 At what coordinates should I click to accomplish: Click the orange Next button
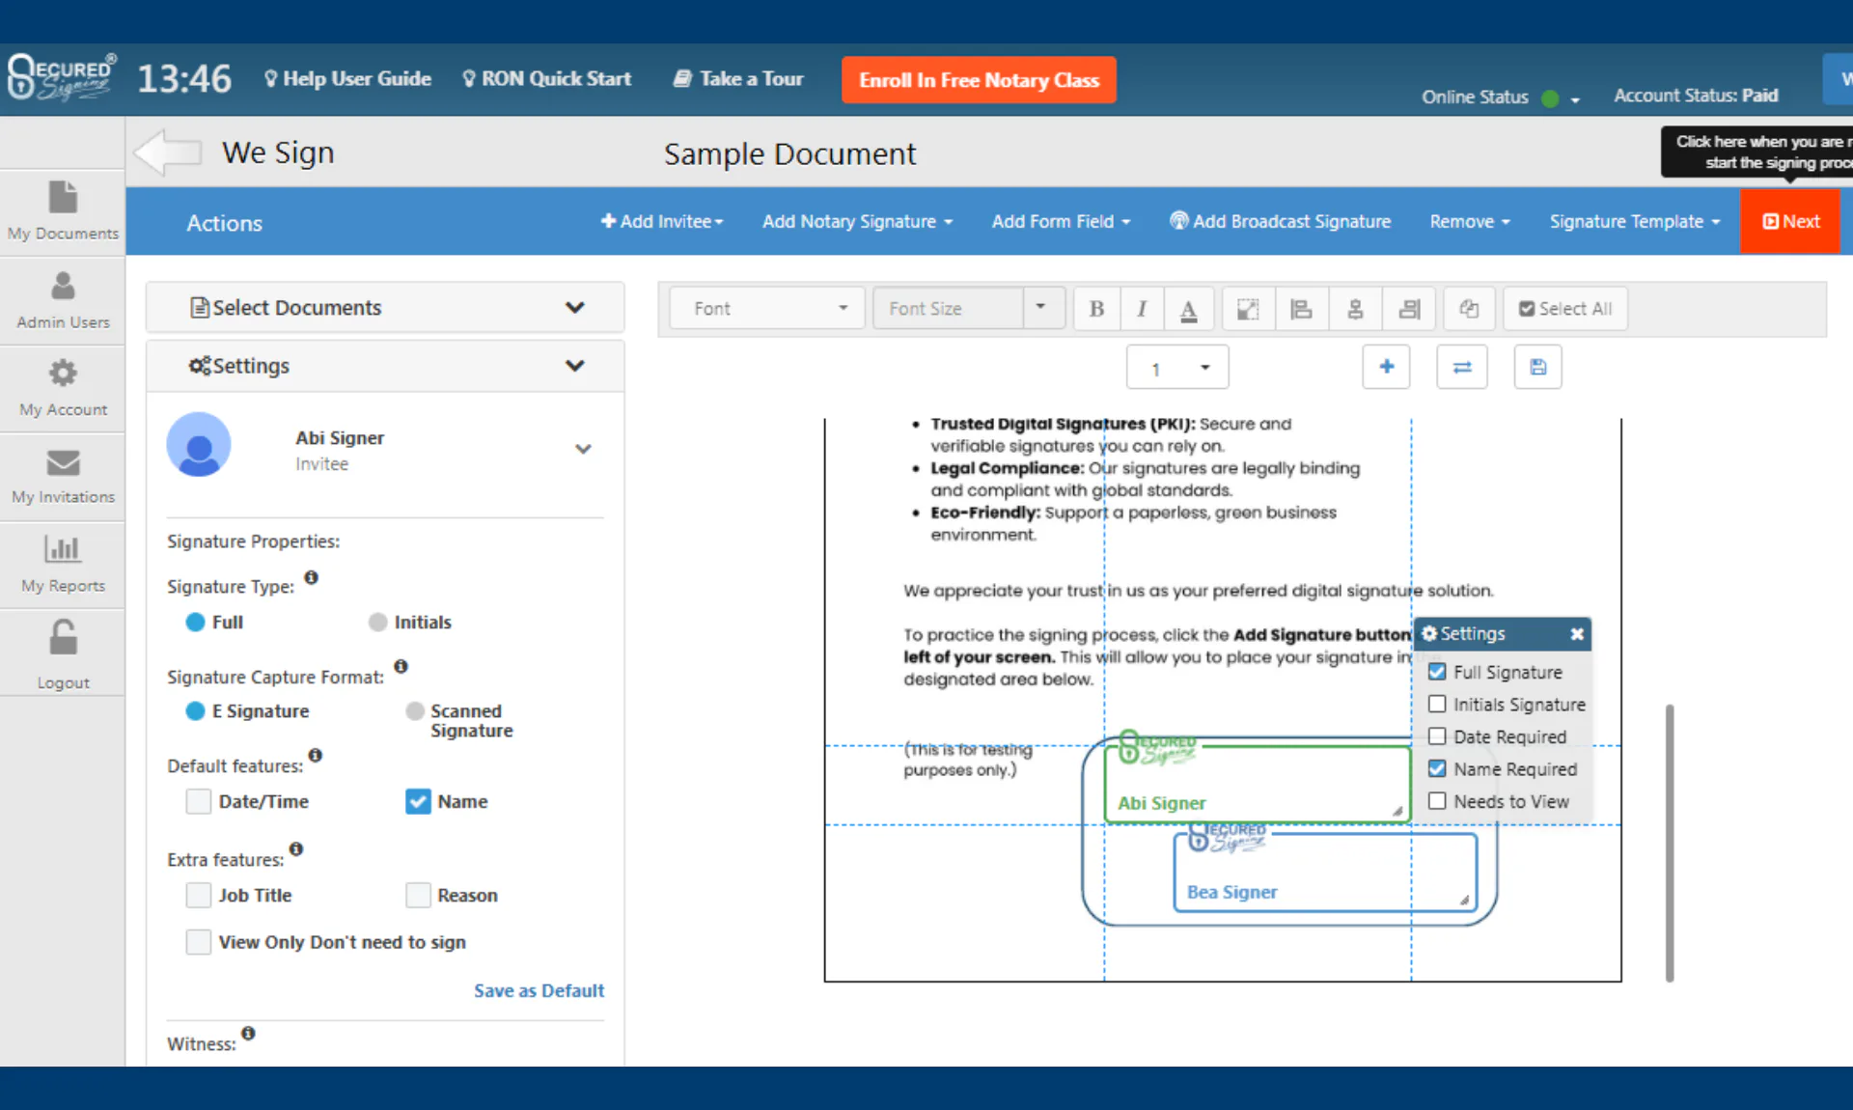click(1790, 222)
